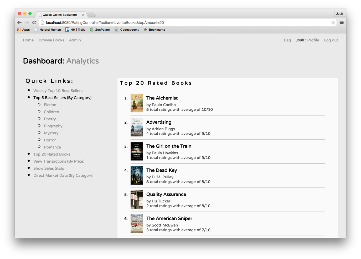The image size is (361, 259).
Task: Select the Horror category link
Action: click(50, 140)
